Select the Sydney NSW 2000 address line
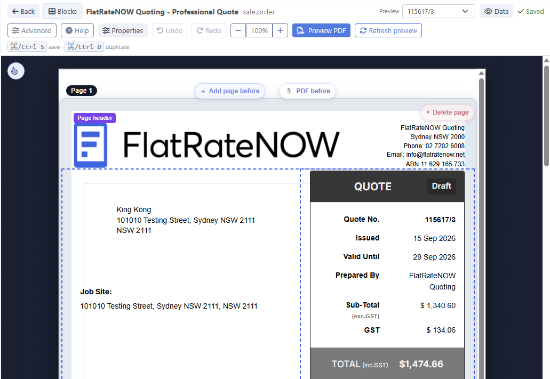 (x=437, y=137)
